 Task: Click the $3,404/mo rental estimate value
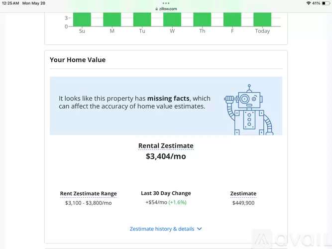click(x=166, y=156)
